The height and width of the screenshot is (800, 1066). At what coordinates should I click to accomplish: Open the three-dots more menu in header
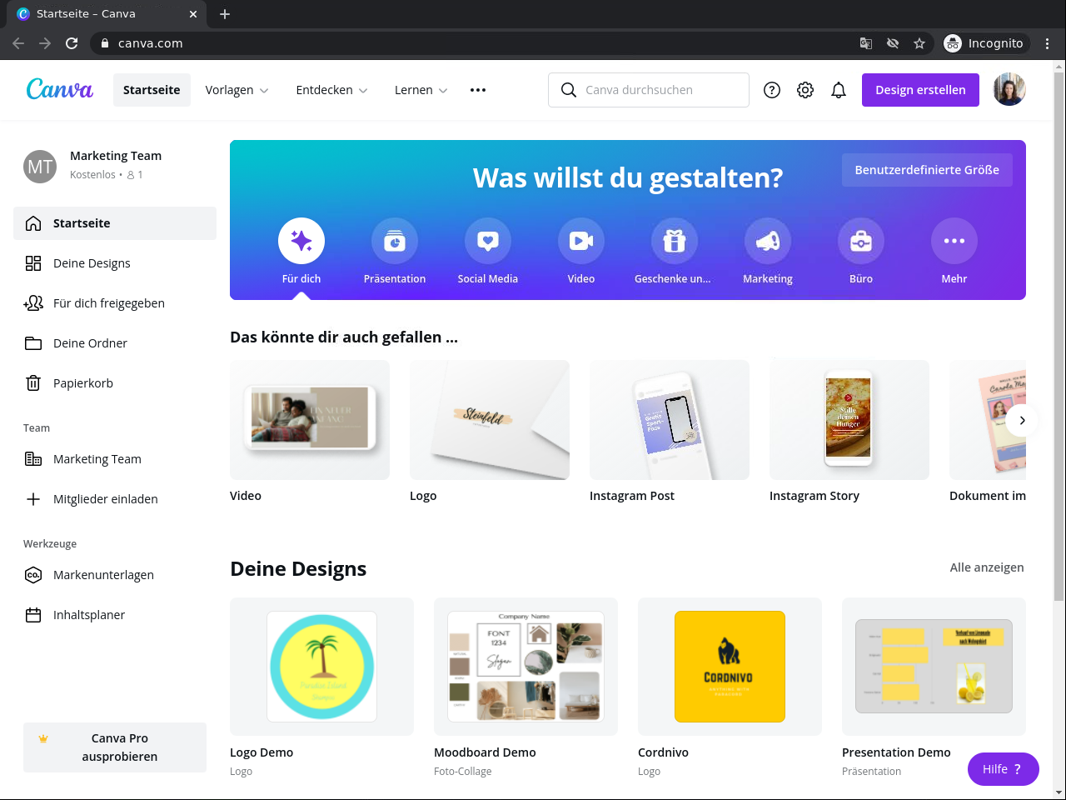pyautogui.click(x=478, y=90)
